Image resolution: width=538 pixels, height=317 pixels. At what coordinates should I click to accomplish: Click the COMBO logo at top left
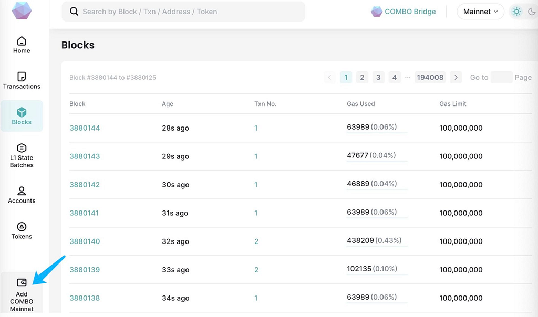tap(22, 10)
